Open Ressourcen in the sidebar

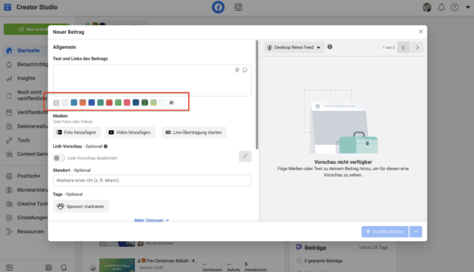tap(25, 232)
